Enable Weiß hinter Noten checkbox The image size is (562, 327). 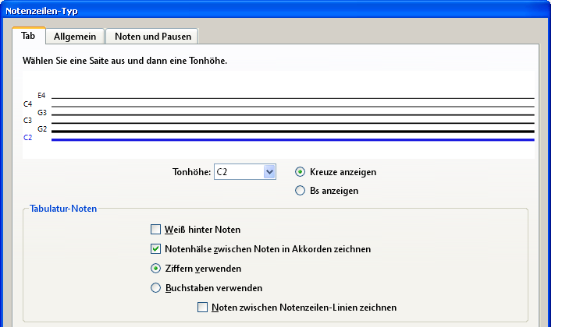[x=155, y=230]
